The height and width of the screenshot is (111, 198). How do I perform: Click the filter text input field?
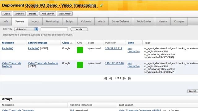coord(54,29)
